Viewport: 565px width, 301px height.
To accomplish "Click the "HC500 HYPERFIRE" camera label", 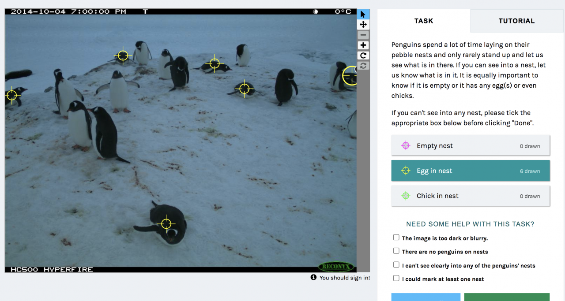I will [x=52, y=269].
